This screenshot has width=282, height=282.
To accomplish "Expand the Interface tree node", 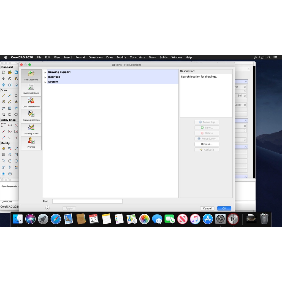I will (45, 77).
